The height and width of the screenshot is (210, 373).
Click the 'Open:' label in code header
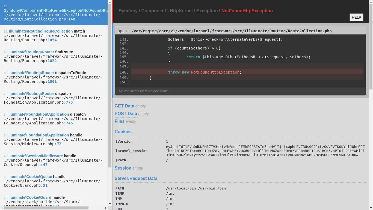123,31
